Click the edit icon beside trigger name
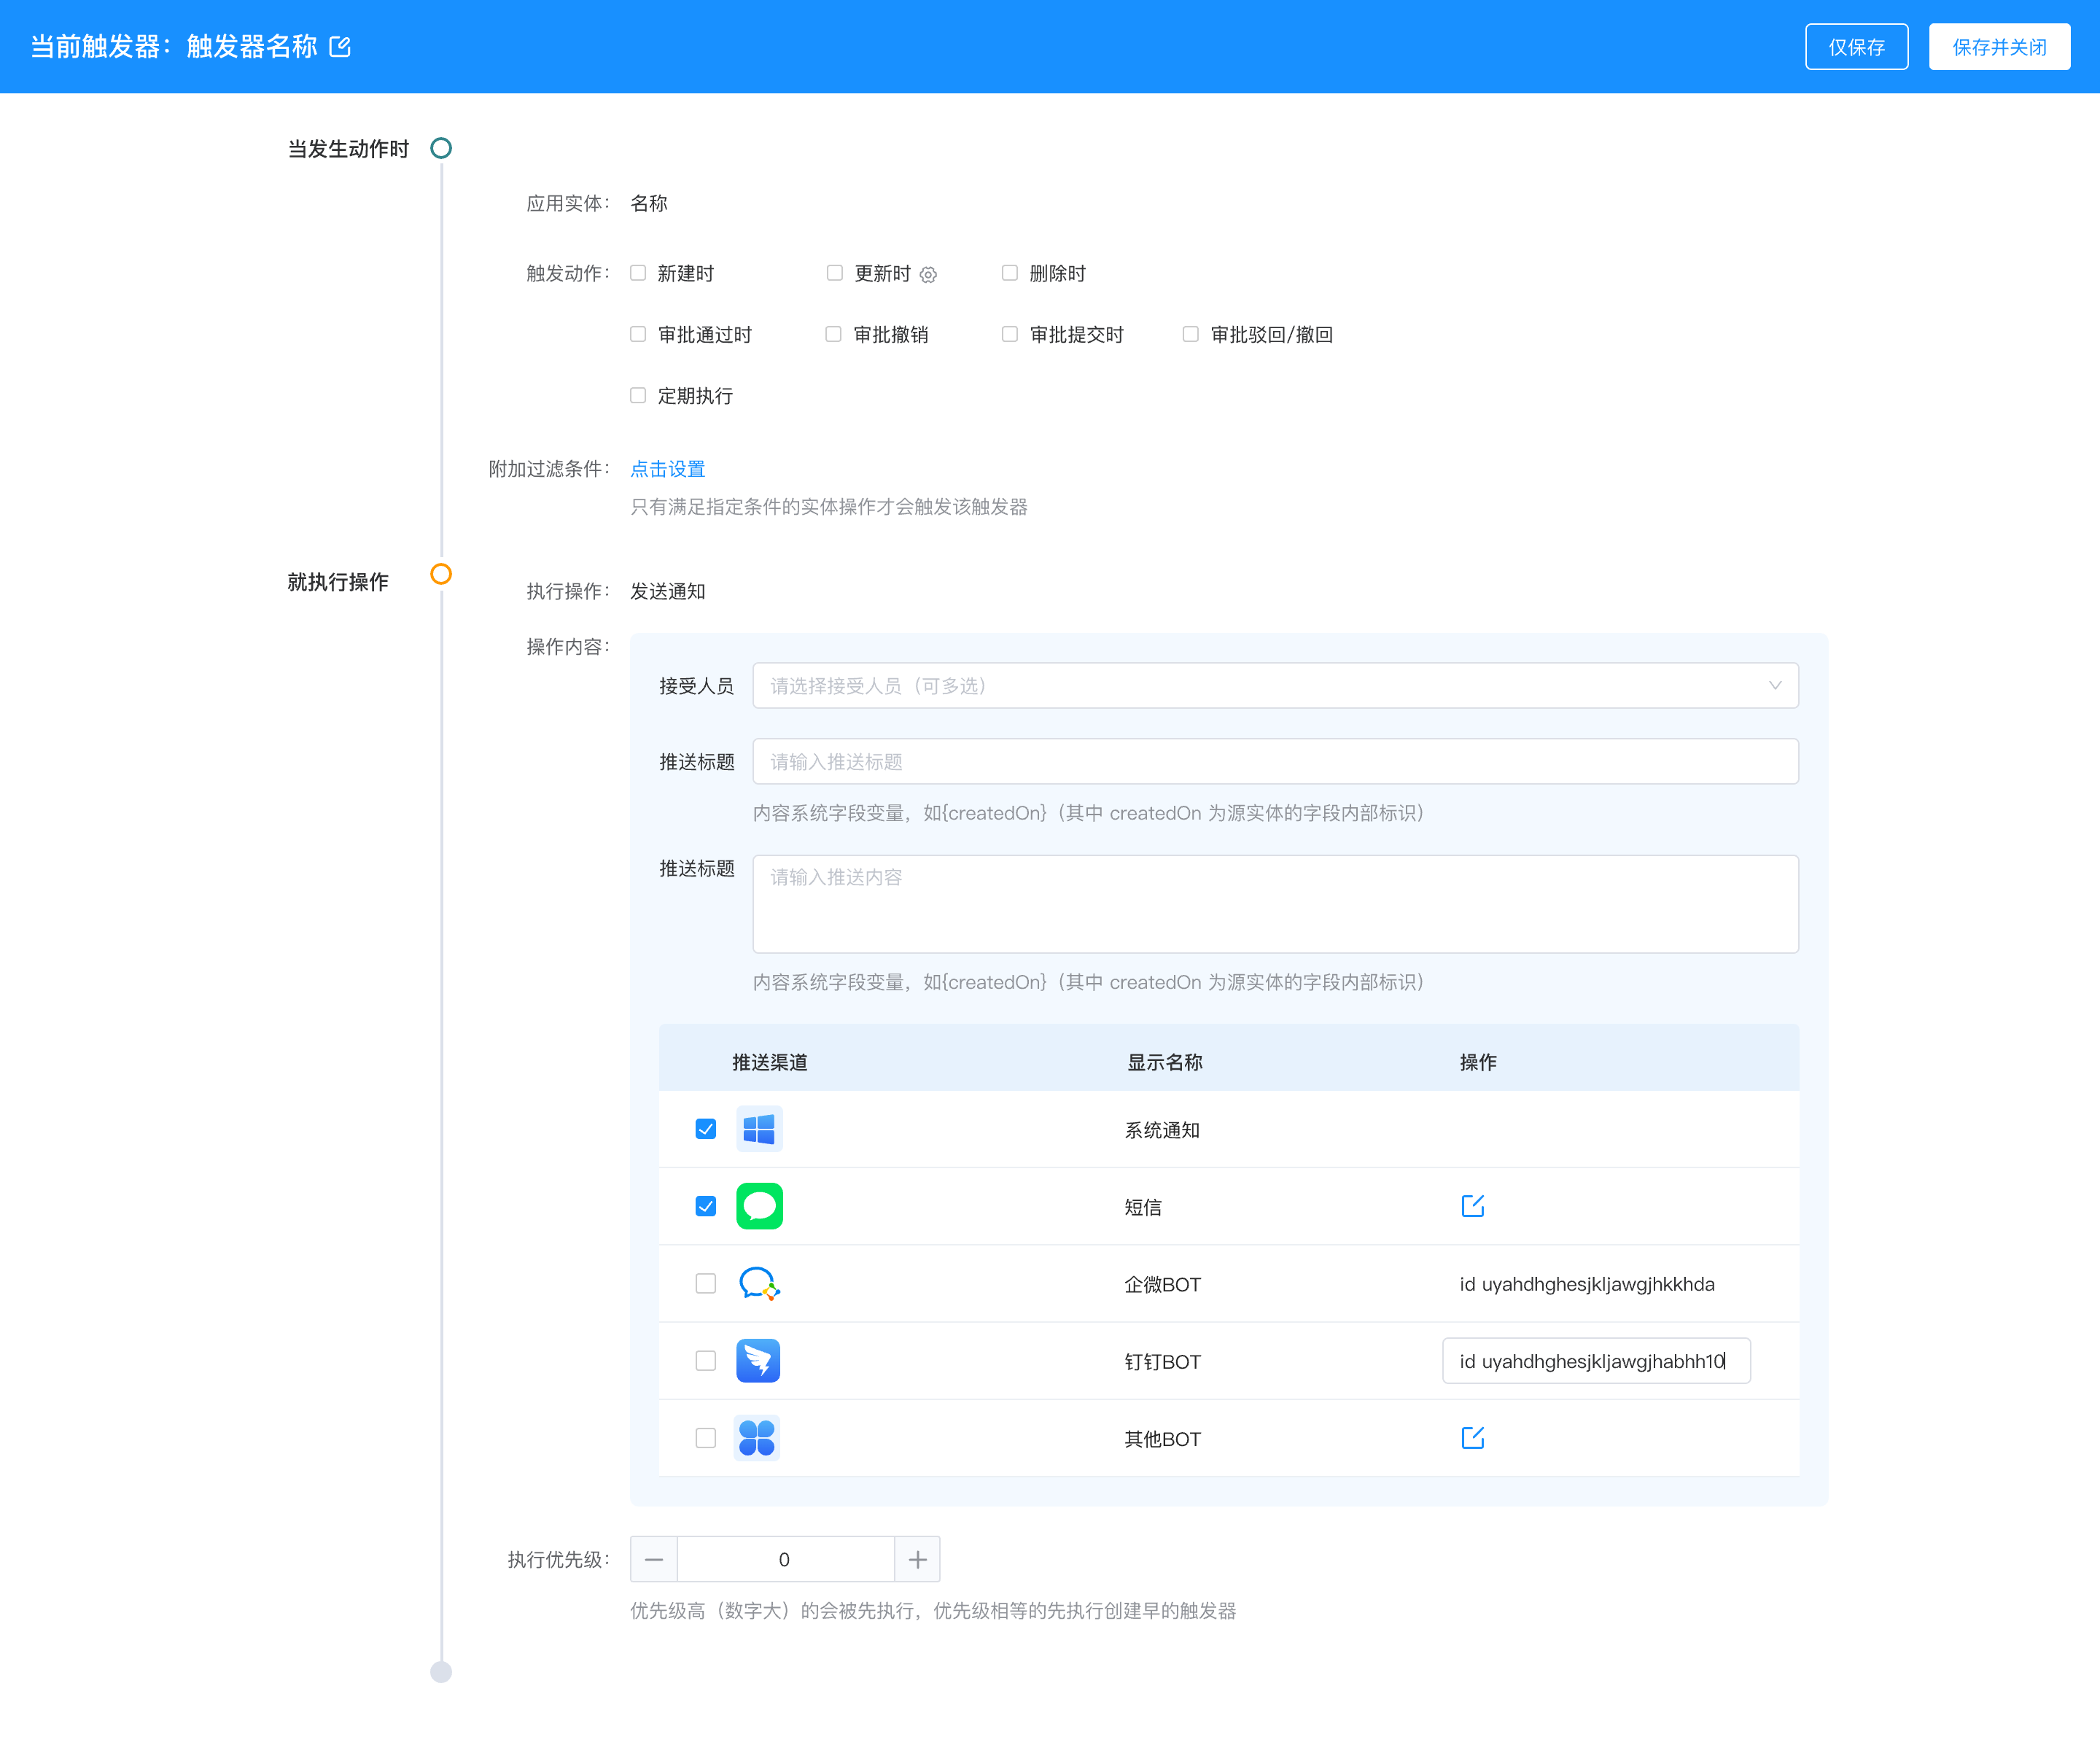 340,47
